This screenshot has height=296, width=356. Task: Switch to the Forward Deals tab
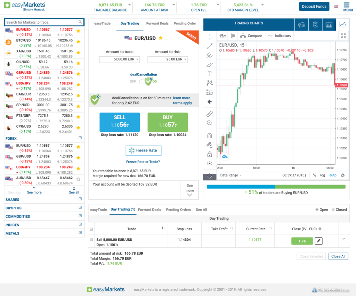pyautogui.click(x=157, y=24)
